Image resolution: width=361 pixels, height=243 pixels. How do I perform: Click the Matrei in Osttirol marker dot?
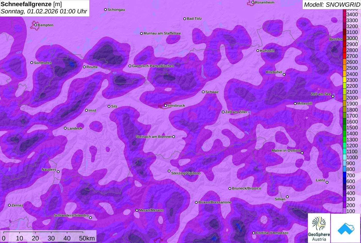[302, 153]
